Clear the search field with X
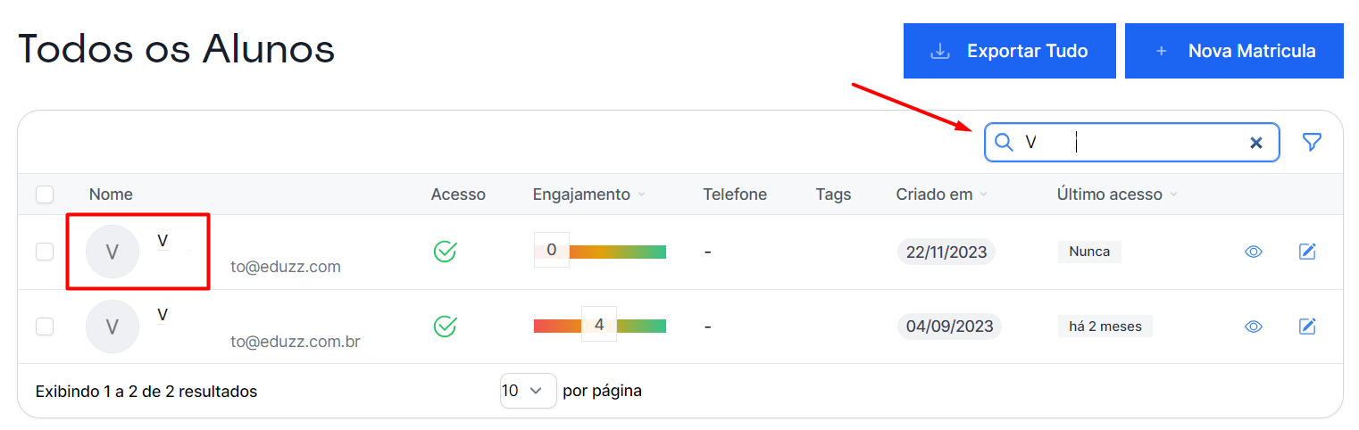 [1255, 143]
